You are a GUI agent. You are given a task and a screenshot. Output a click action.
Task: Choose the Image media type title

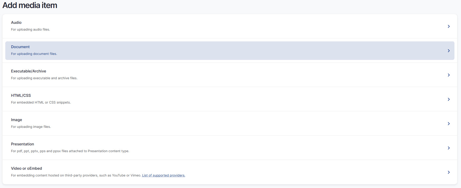click(x=17, y=120)
